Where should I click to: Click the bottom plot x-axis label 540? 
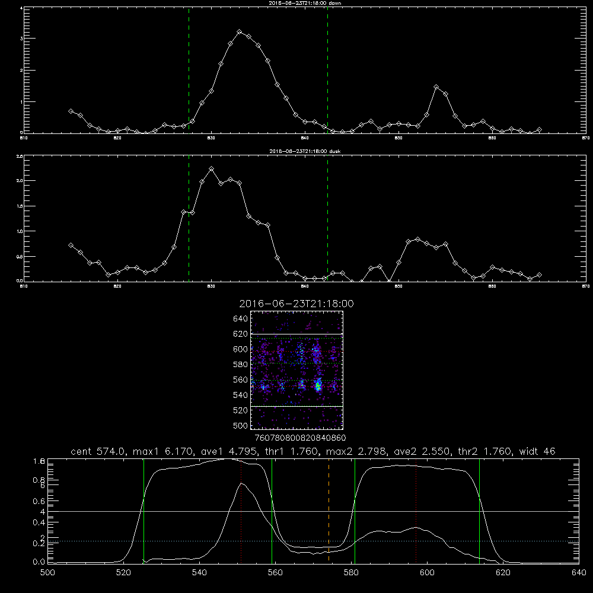tap(199, 573)
